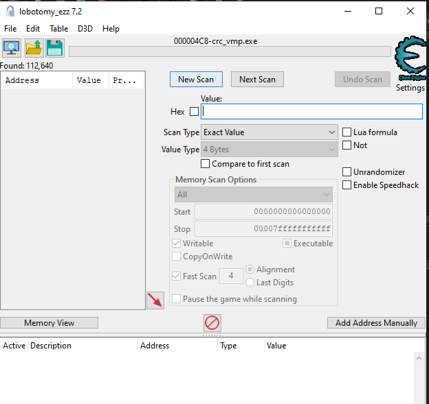Image resolution: width=429 pixels, height=404 pixels.
Task: Open Settings under the logo
Action: 410,88
